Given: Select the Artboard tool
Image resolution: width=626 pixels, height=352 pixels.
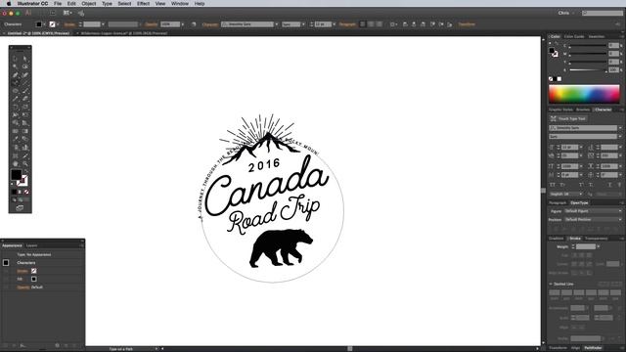Looking at the screenshot, I should pyautogui.click(x=16, y=155).
